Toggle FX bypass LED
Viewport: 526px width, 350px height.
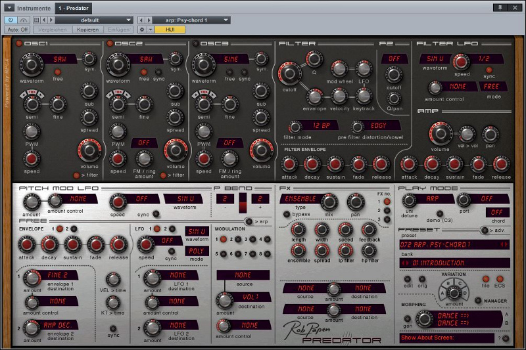point(287,214)
